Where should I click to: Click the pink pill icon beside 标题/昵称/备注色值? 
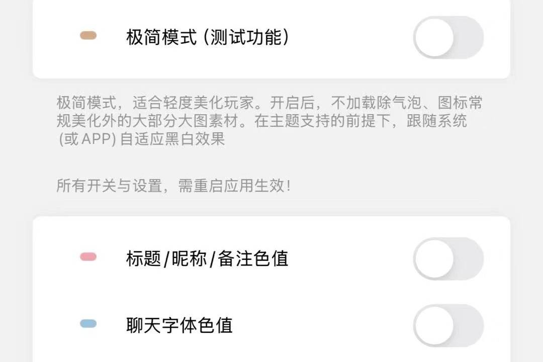pos(88,257)
